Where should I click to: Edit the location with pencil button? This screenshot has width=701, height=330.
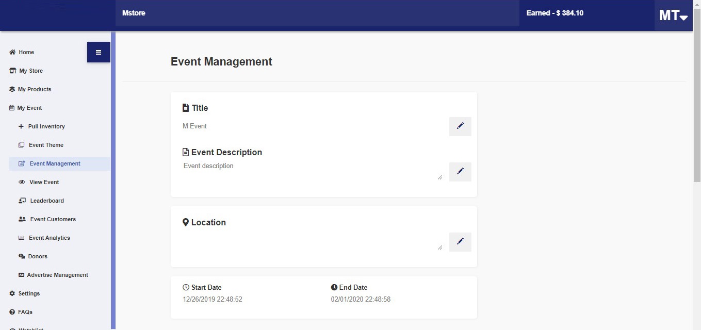[x=460, y=242]
